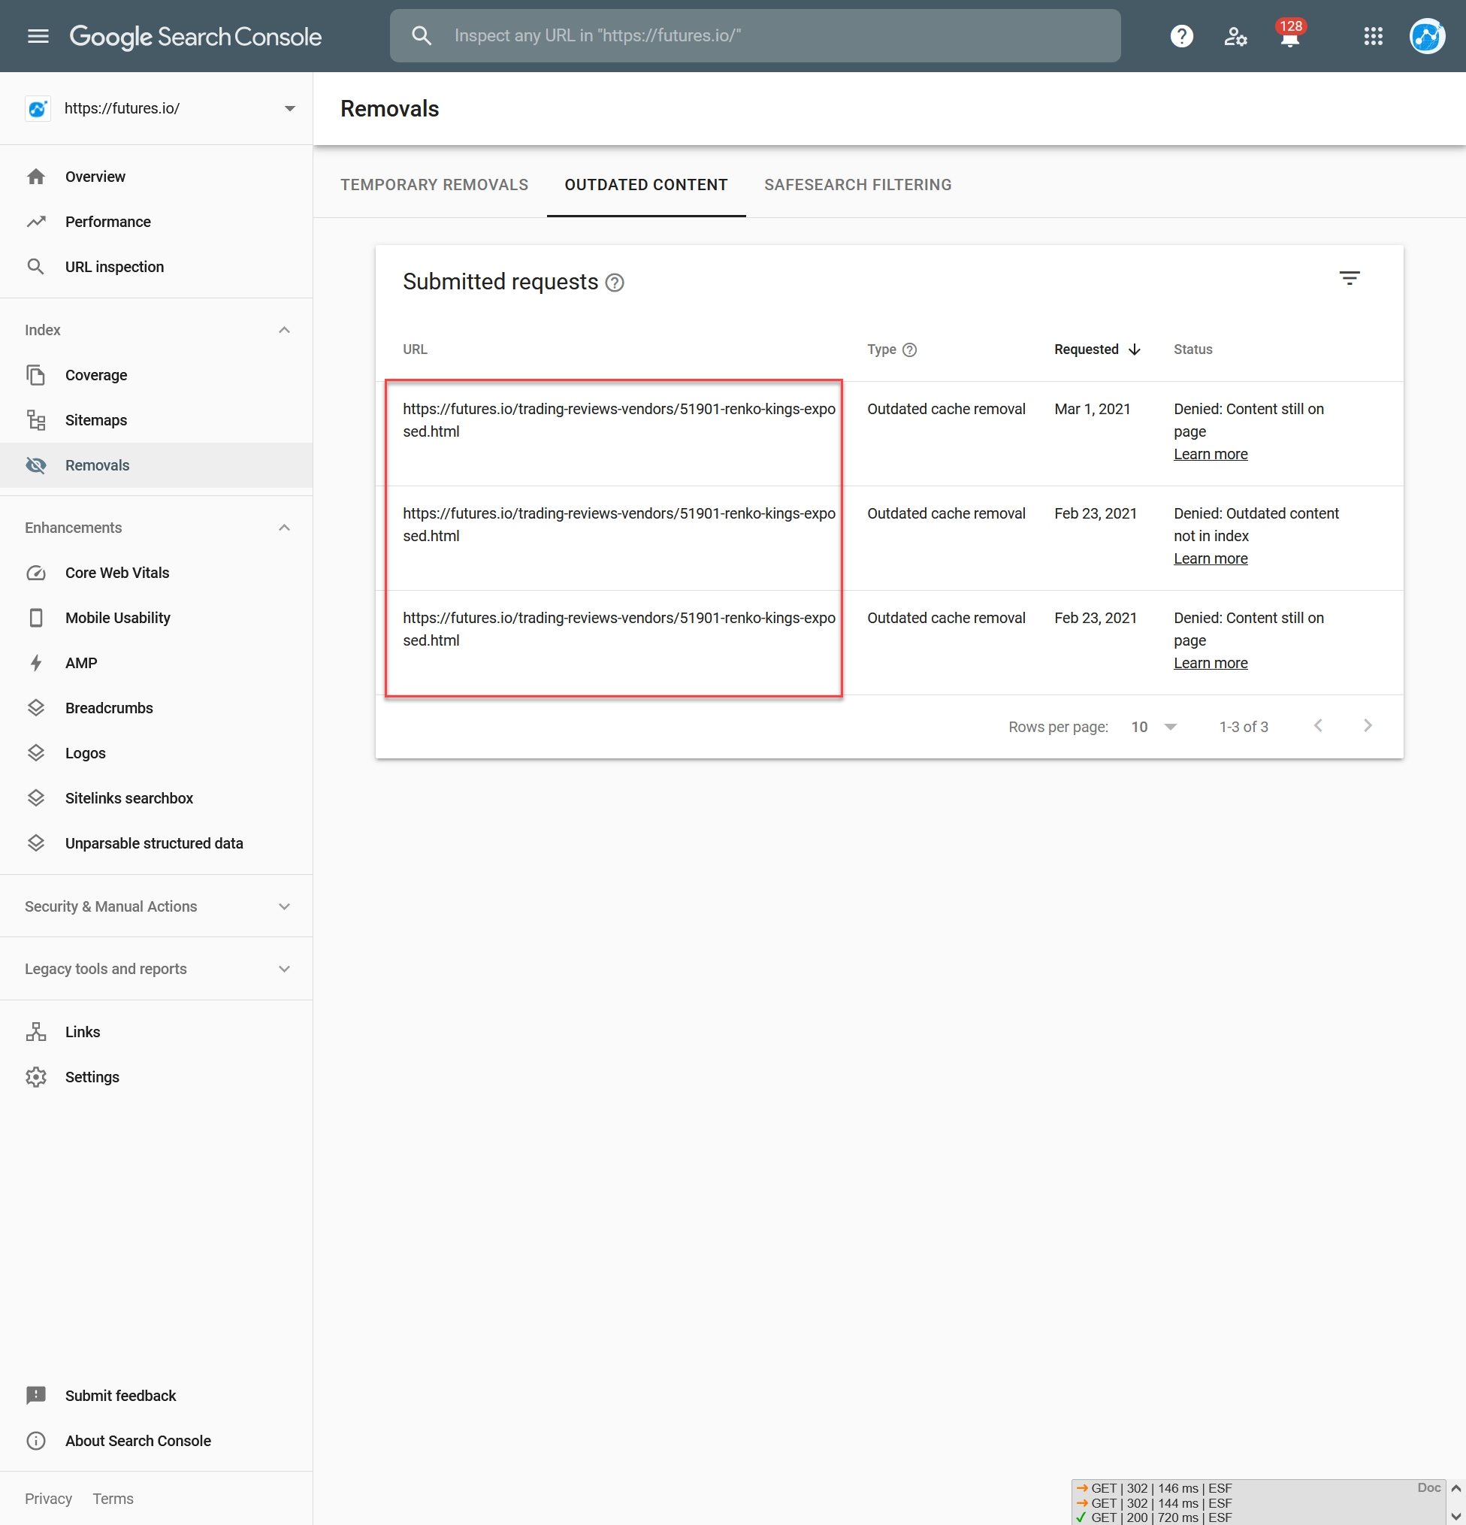Show help for Type column
1466x1525 pixels.
(909, 350)
